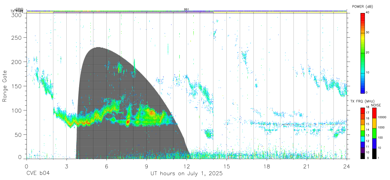Click the "1000" value on NOISE legend

(381, 127)
